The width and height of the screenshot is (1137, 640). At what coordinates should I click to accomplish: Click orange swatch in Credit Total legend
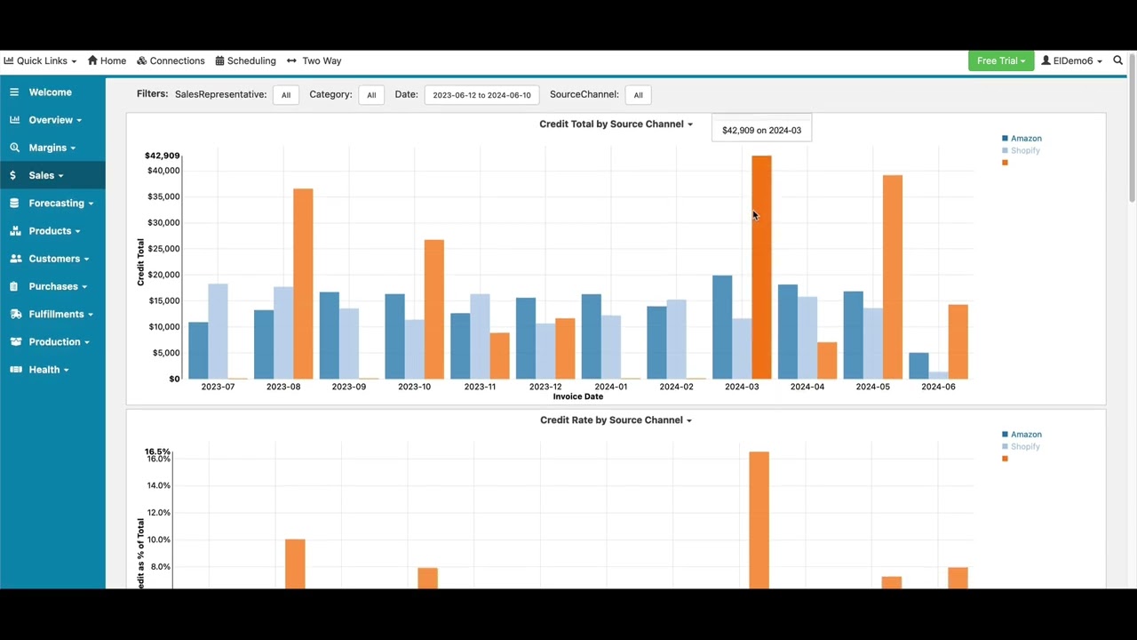[1005, 163]
